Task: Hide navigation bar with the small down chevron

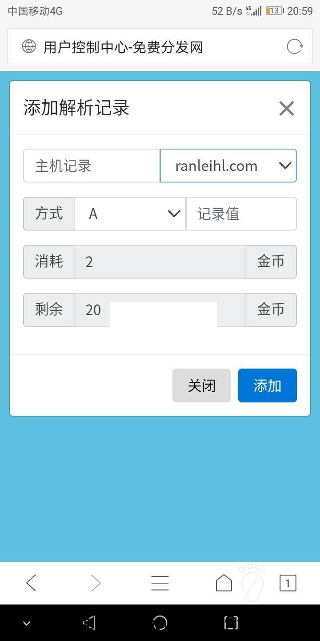Action: tap(27, 623)
